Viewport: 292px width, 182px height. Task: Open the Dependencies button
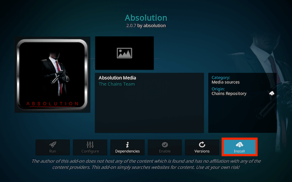(127, 147)
